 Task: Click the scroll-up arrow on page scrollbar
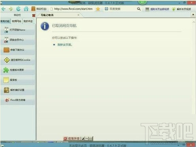[194, 22]
